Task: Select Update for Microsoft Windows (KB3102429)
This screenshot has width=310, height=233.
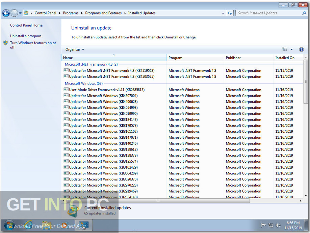Action: 103,167
